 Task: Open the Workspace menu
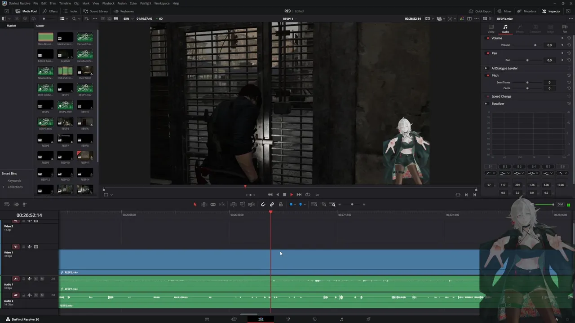click(x=162, y=3)
